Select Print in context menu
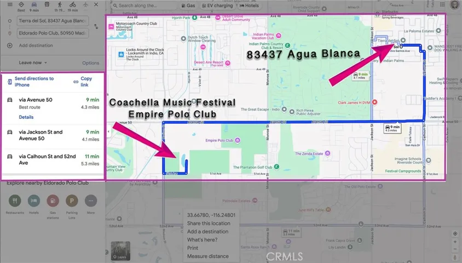 coord(193,248)
